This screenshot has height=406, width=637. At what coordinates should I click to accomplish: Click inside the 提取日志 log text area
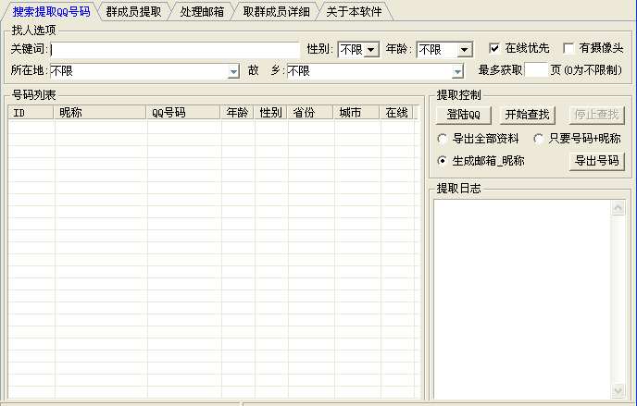pyautogui.click(x=523, y=300)
